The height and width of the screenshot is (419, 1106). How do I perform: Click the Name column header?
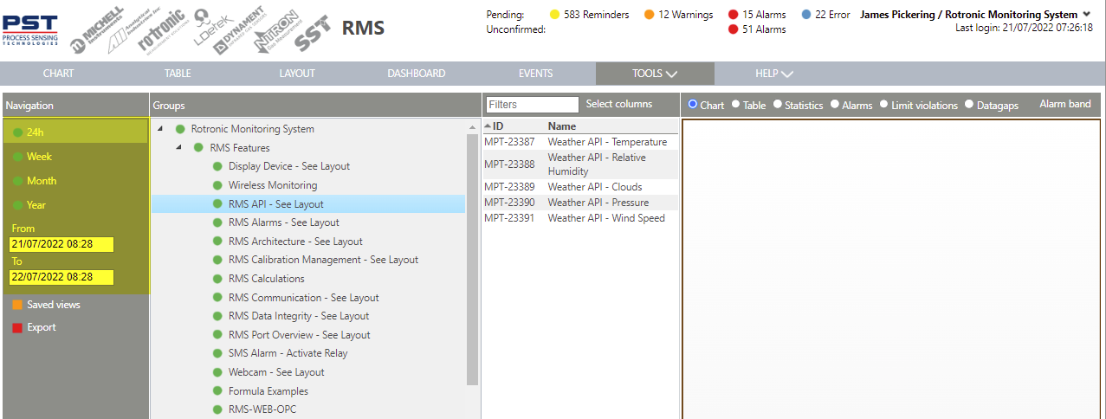coord(562,126)
